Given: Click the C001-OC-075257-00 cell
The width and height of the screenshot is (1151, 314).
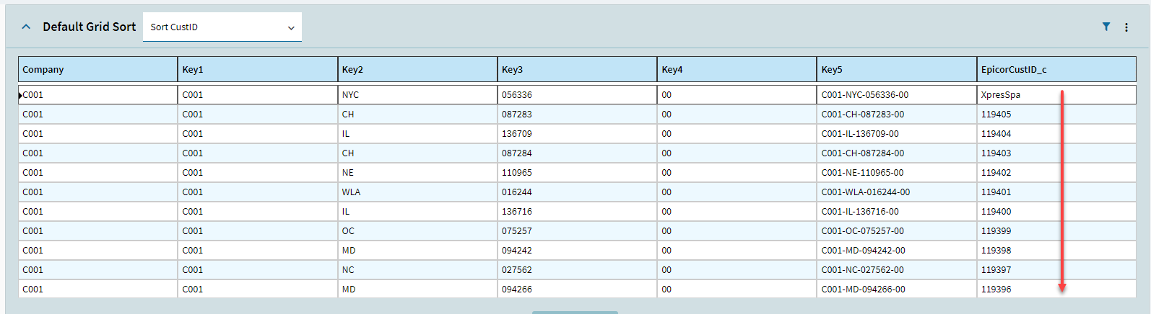Looking at the screenshot, I should click(897, 231).
